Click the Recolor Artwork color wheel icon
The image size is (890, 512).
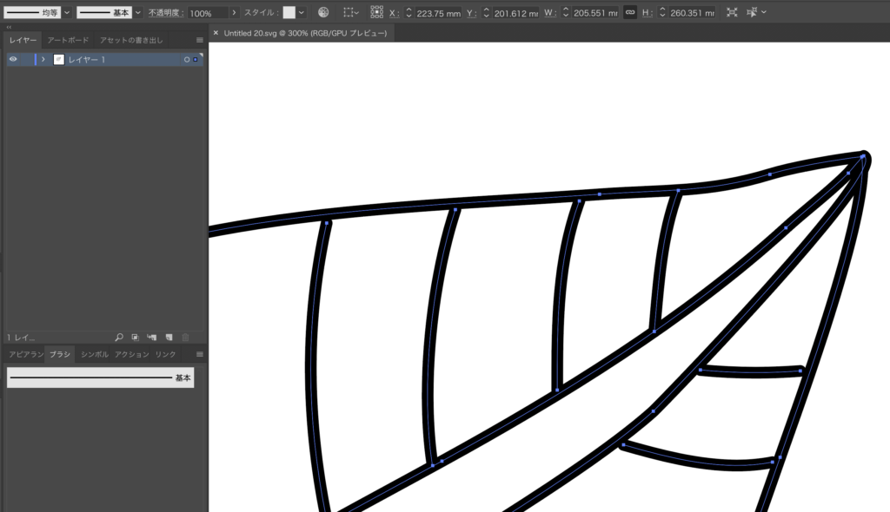click(x=323, y=13)
